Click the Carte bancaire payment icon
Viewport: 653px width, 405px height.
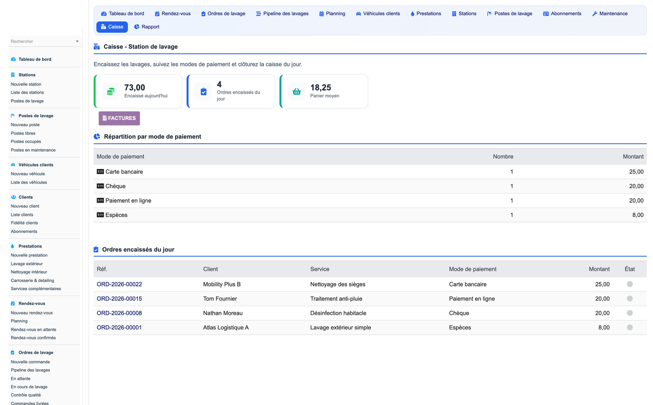pos(100,172)
